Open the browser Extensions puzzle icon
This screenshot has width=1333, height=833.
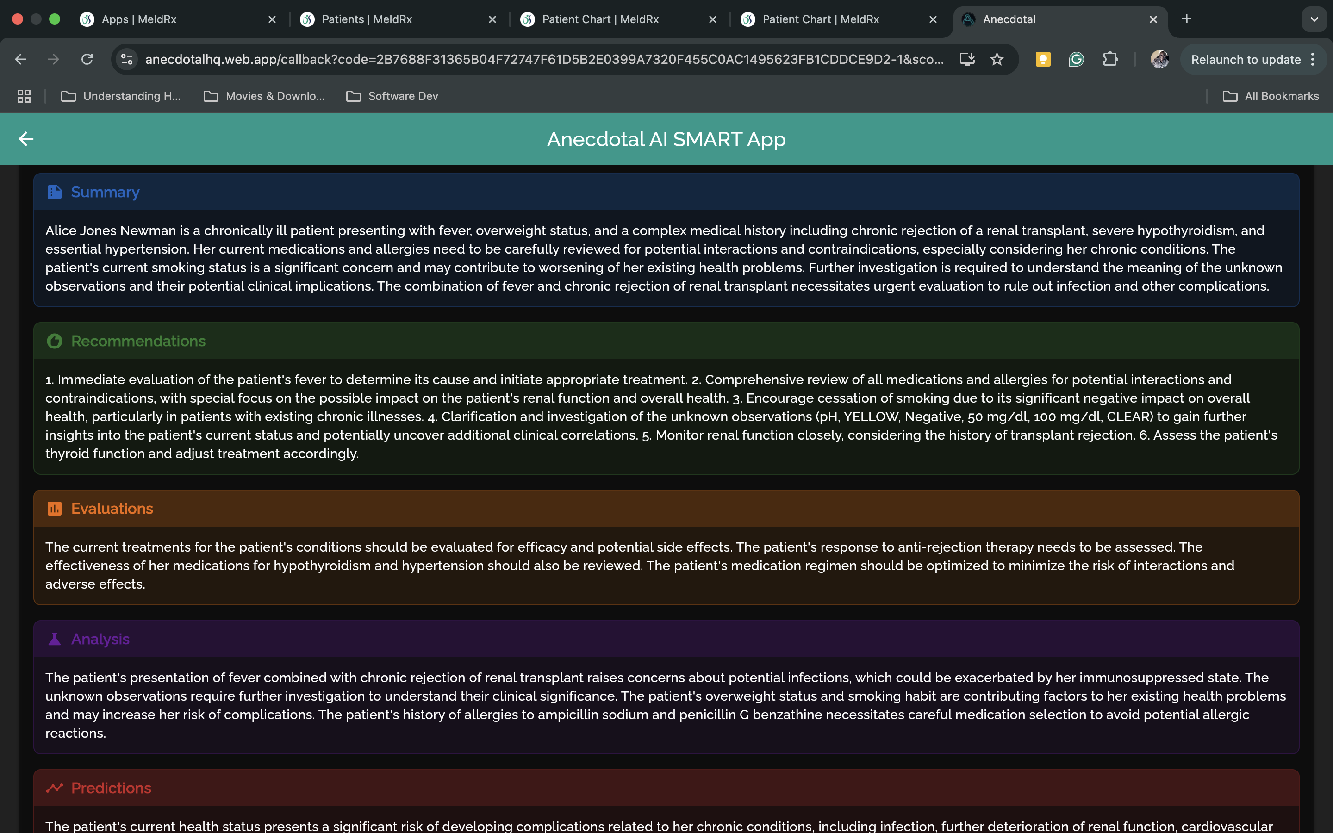coord(1110,60)
